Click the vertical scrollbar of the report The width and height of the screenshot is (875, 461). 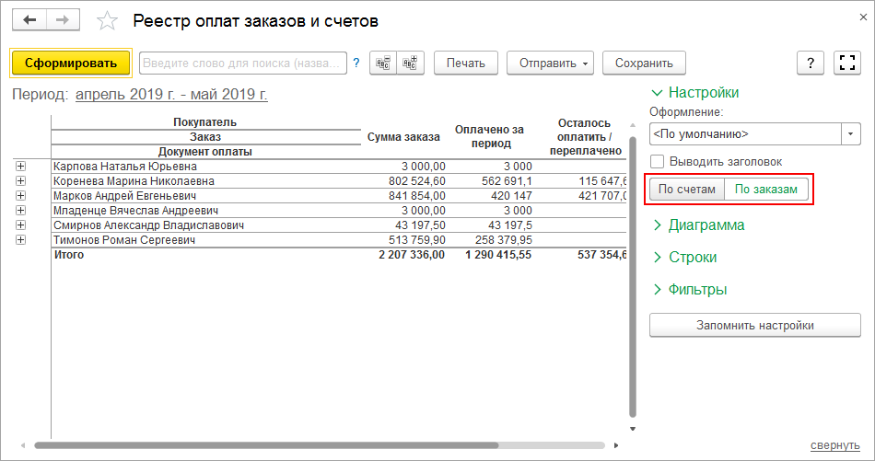pyautogui.click(x=633, y=277)
